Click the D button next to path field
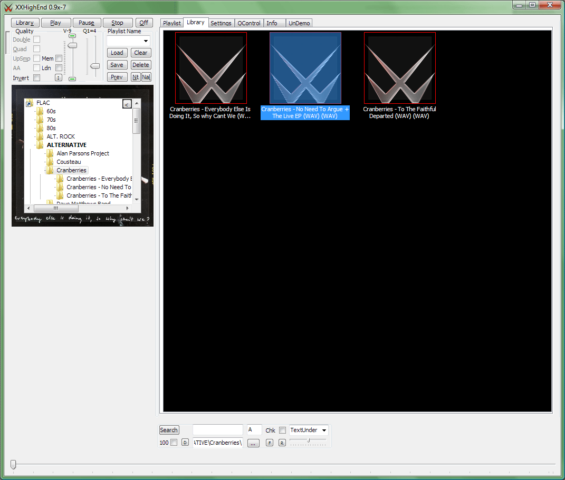 pos(185,442)
